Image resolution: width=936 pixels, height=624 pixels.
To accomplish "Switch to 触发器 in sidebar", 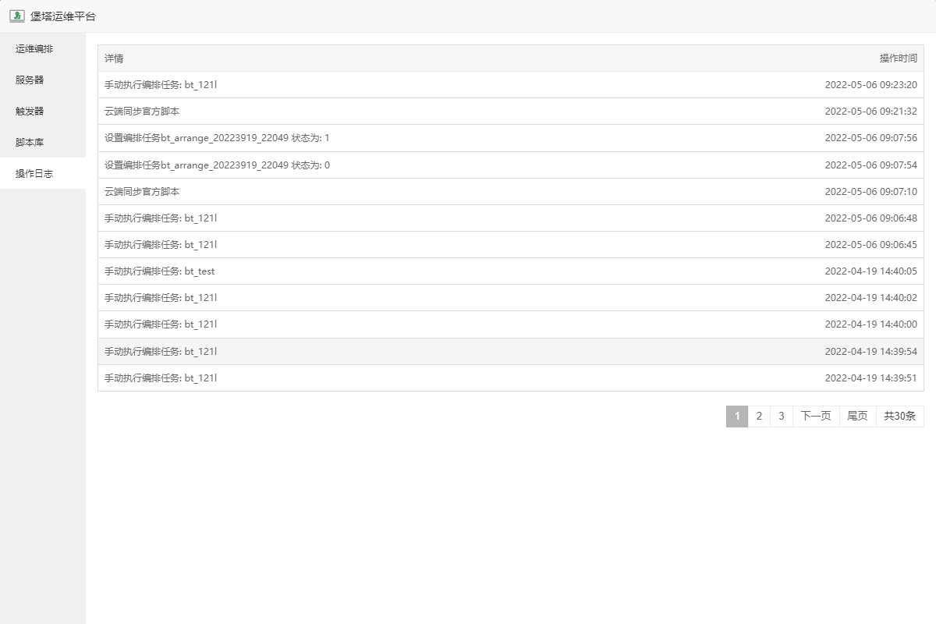I will (x=30, y=111).
